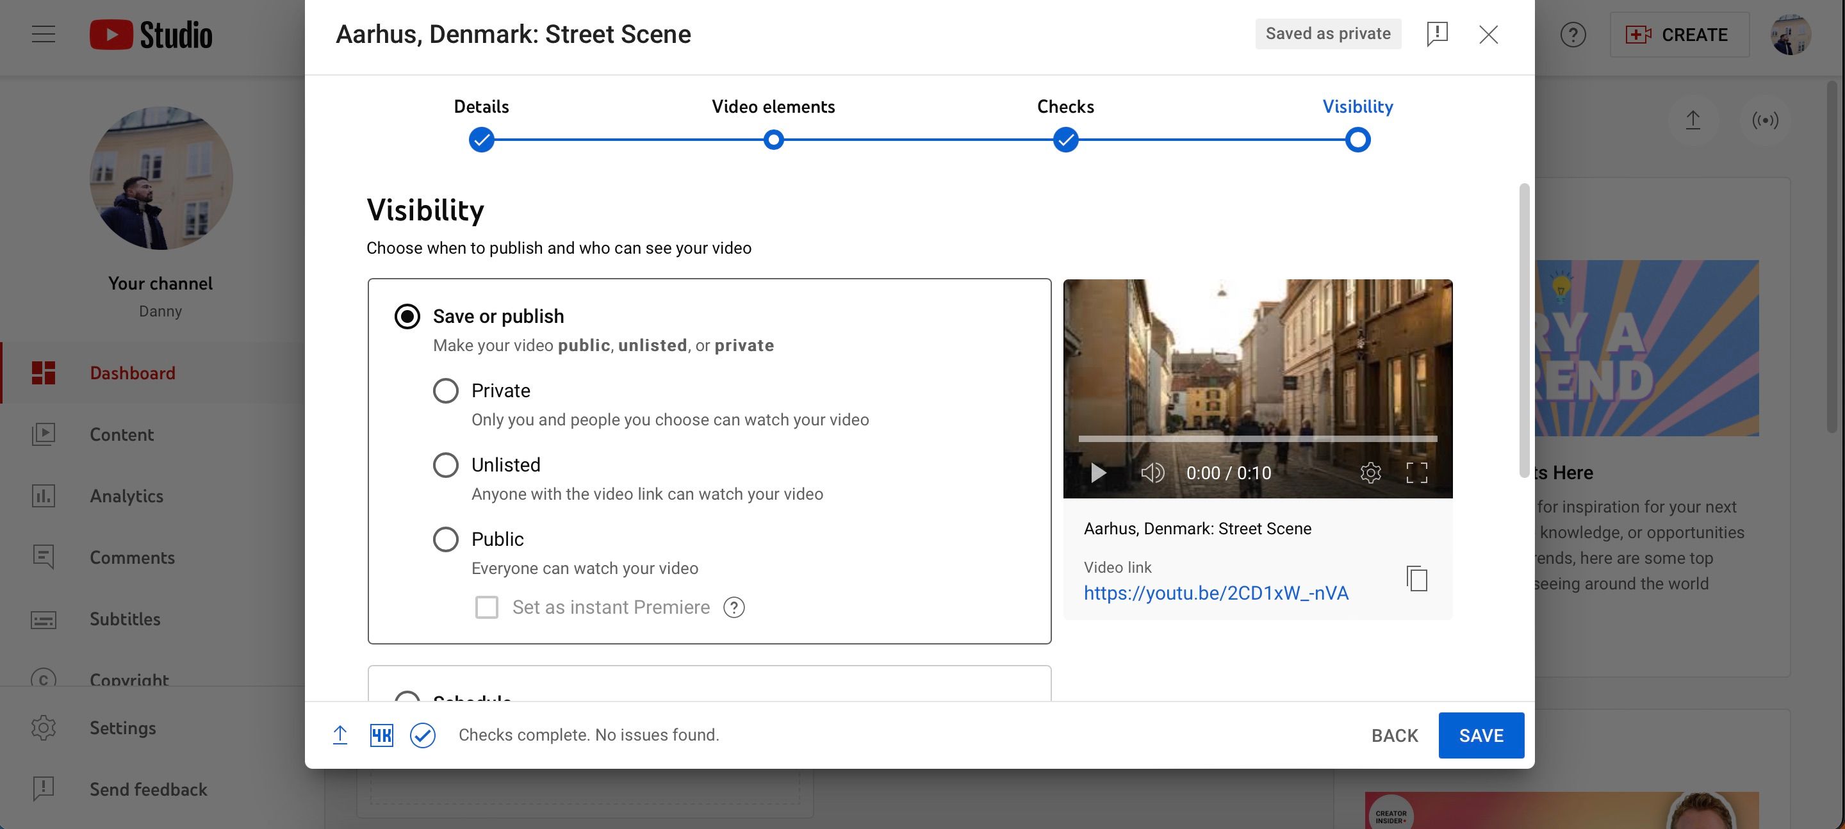Open the help question mark for instant Premiere
The image size is (1845, 829).
point(734,607)
